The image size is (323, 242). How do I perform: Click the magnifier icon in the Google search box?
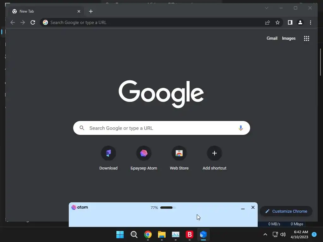(x=82, y=128)
